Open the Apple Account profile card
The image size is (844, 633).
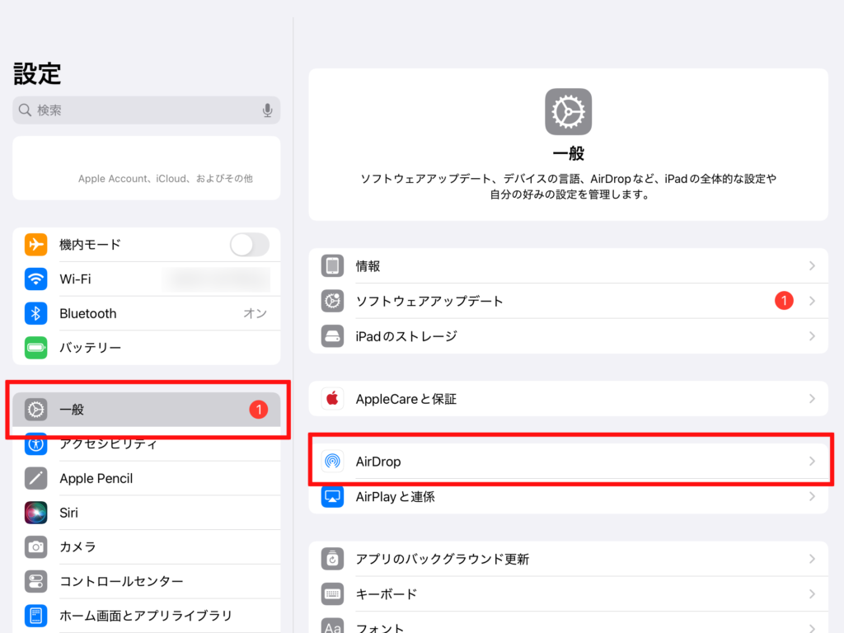pos(147,168)
